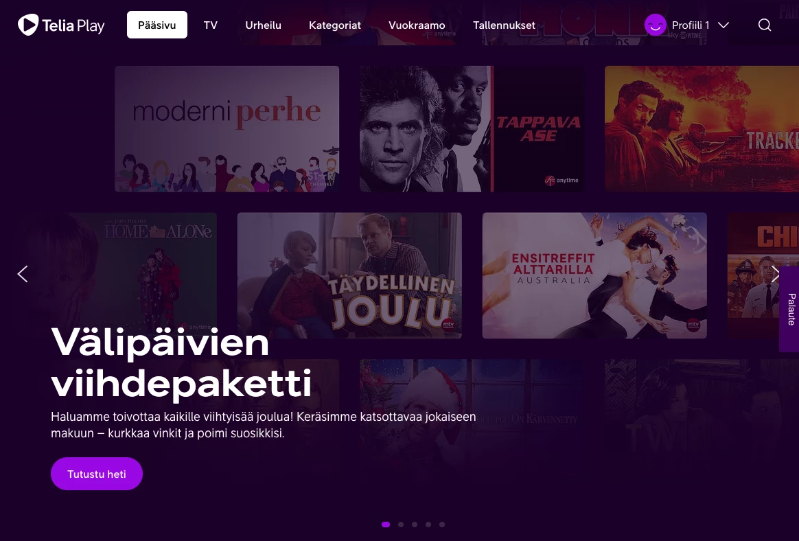The height and width of the screenshot is (541, 799).
Task: Expand the Profiili 1 dropdown chevron
Action: tap(723, 25)
